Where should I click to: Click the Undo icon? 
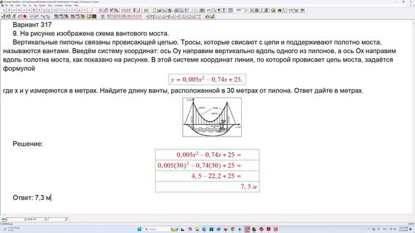pyautogui.click(x=209, y=10)
